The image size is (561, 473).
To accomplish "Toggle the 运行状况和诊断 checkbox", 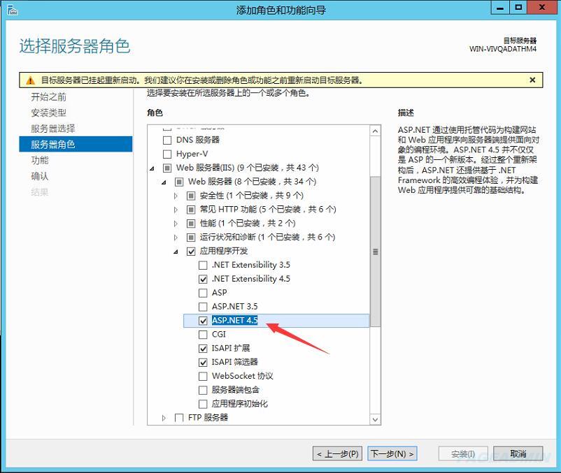I will (191, 238).
